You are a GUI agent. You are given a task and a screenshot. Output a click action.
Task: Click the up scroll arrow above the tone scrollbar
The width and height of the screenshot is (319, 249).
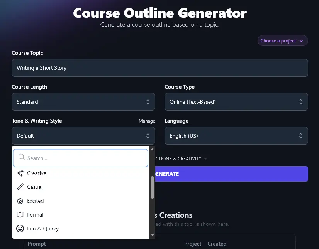point(152,150)
